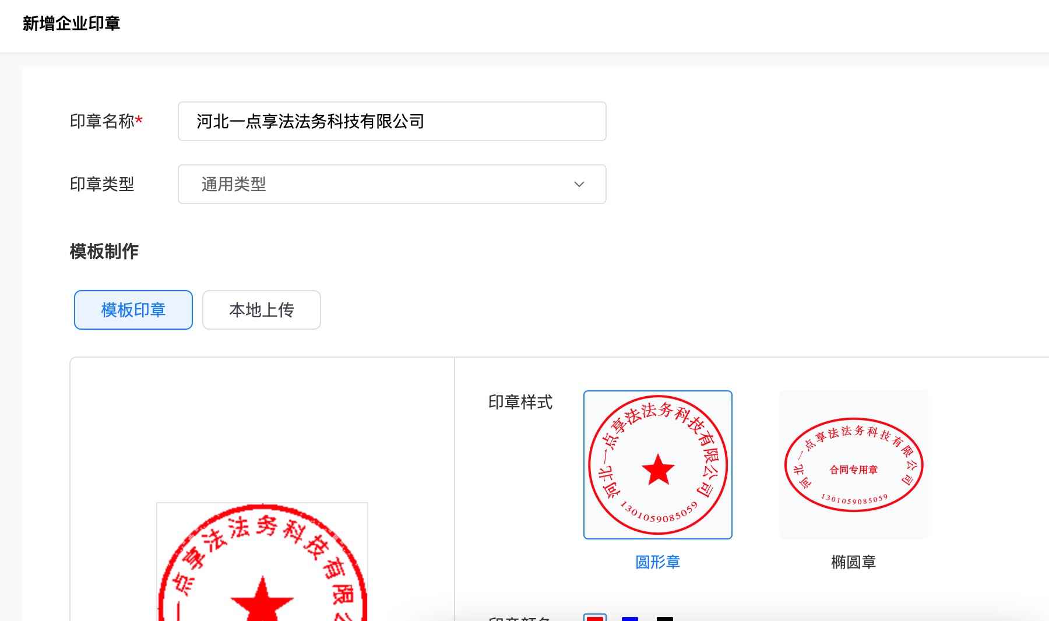
Task: Pick the black seal color swatch
Action: click(x=665, y=618)
